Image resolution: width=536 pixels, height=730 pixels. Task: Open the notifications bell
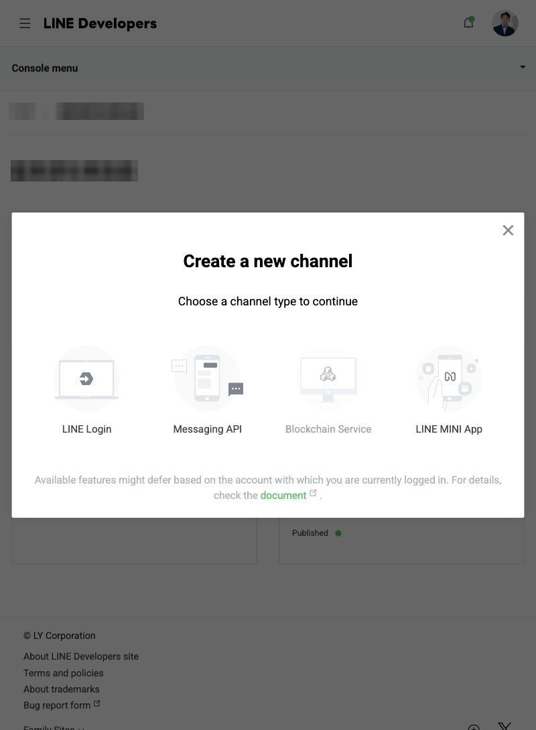pyautogui.click(x=468, y=22)
